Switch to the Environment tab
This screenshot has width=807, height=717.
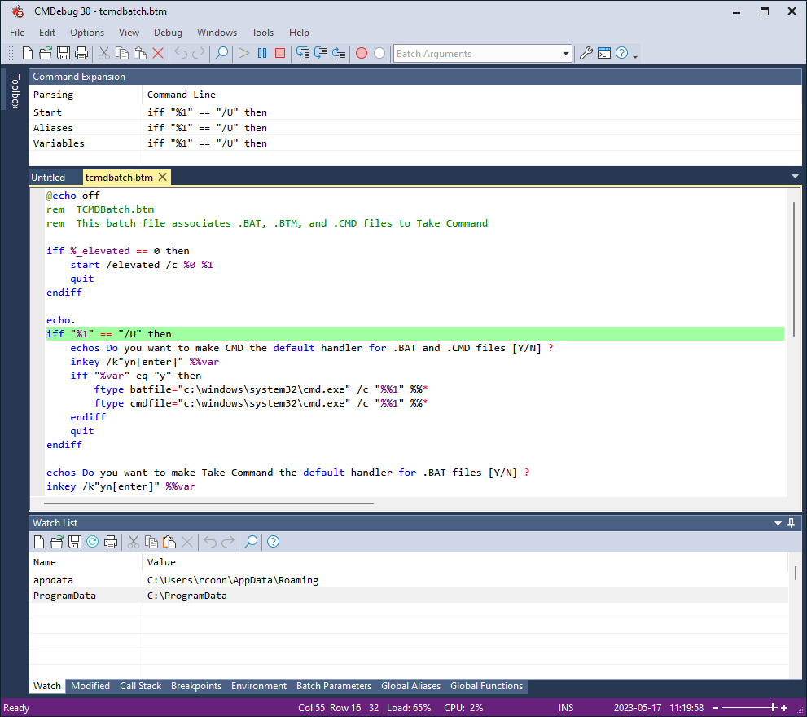tap(259, 686)
